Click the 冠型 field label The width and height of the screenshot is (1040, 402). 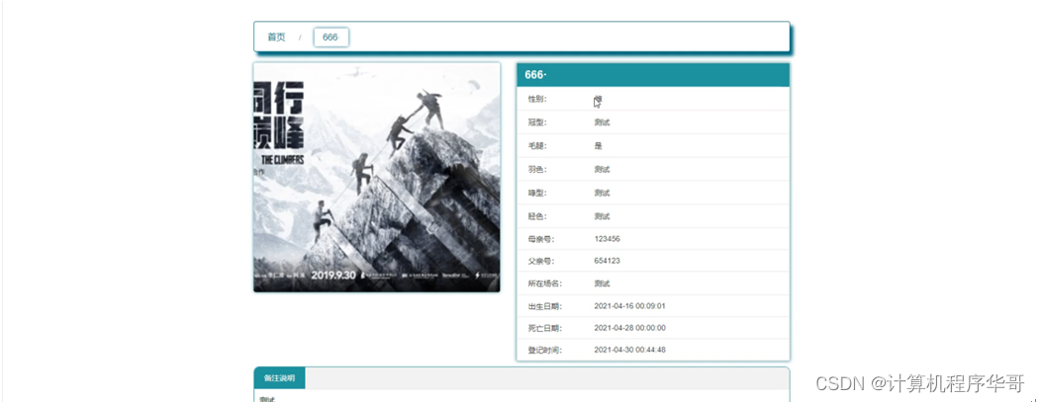tap(537, 122)
